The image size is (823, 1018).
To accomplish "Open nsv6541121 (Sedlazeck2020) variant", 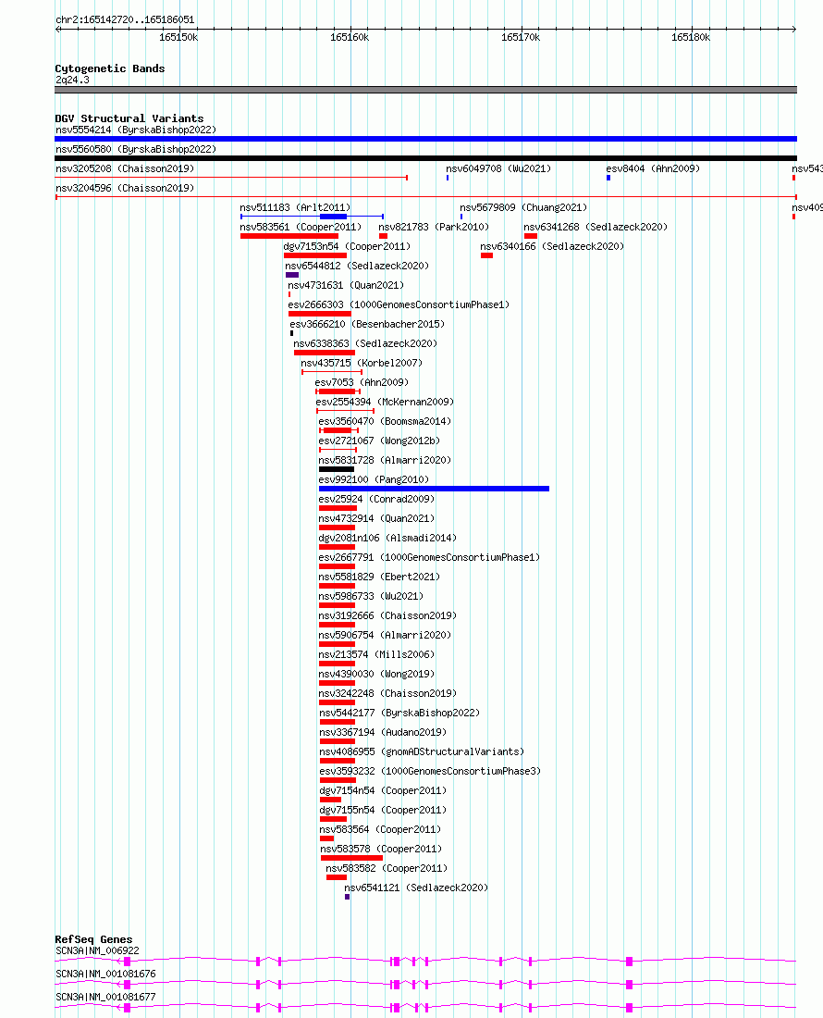I will pos(416,889).
